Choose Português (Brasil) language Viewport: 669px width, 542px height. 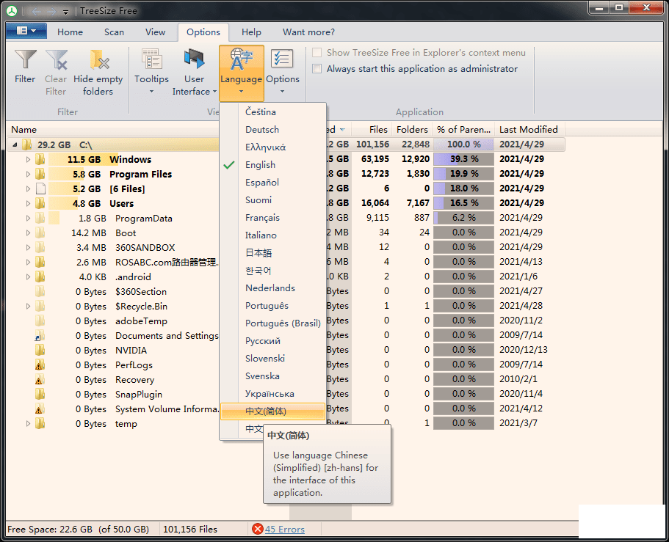click(272, 323)
